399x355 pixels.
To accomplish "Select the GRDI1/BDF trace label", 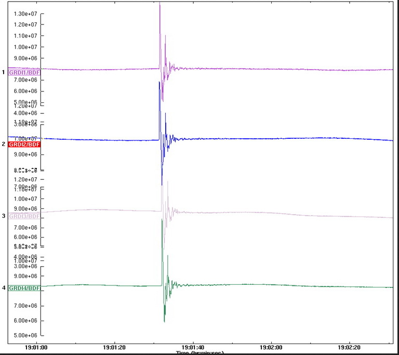I will point(24,72).
